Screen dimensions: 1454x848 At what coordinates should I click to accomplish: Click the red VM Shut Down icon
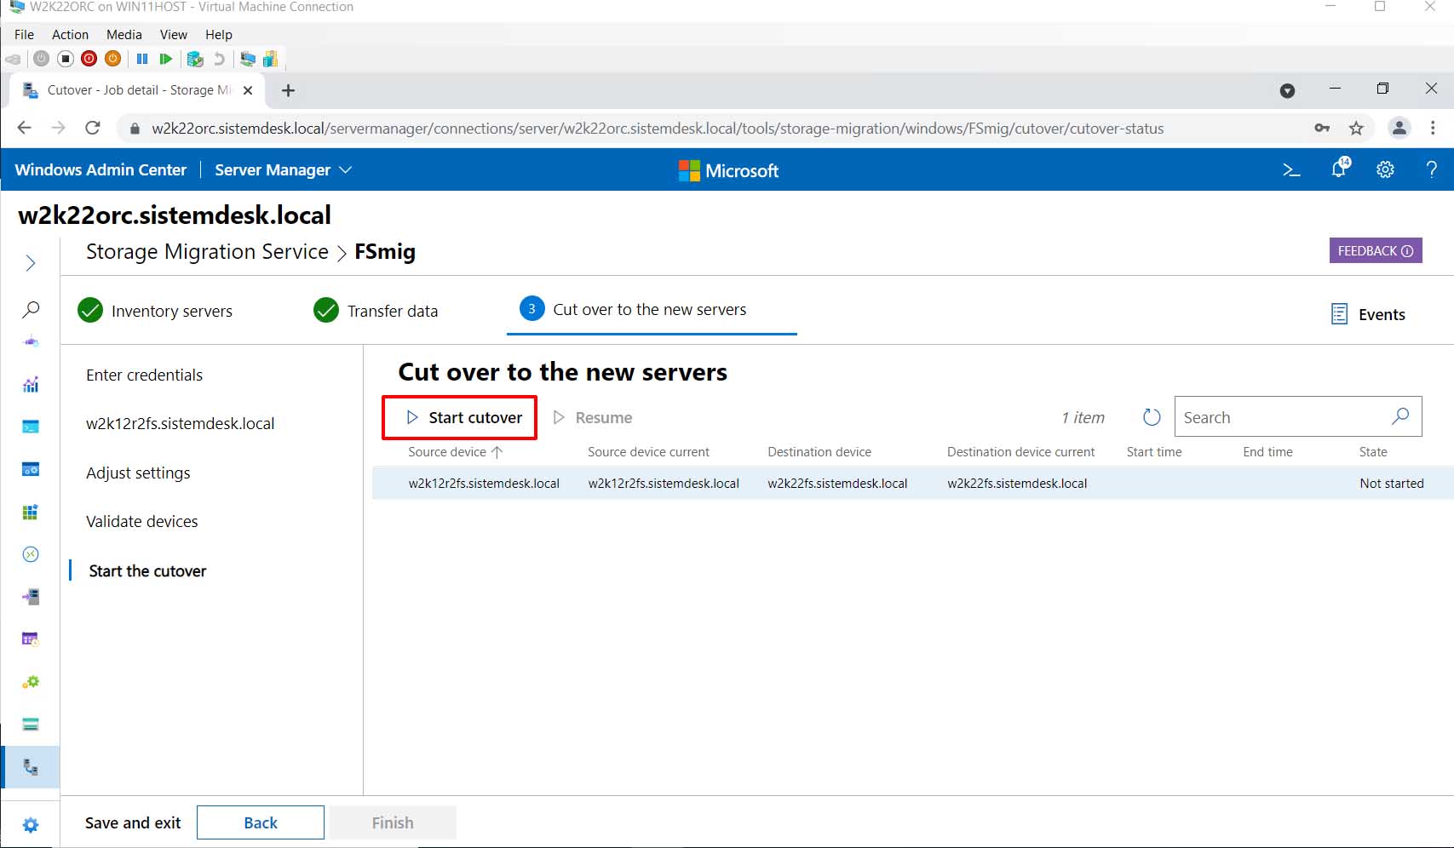tap(89, 59)
